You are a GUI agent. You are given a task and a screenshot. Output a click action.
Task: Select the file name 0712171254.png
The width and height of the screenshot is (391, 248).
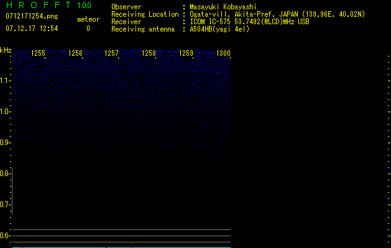[32, 16]
